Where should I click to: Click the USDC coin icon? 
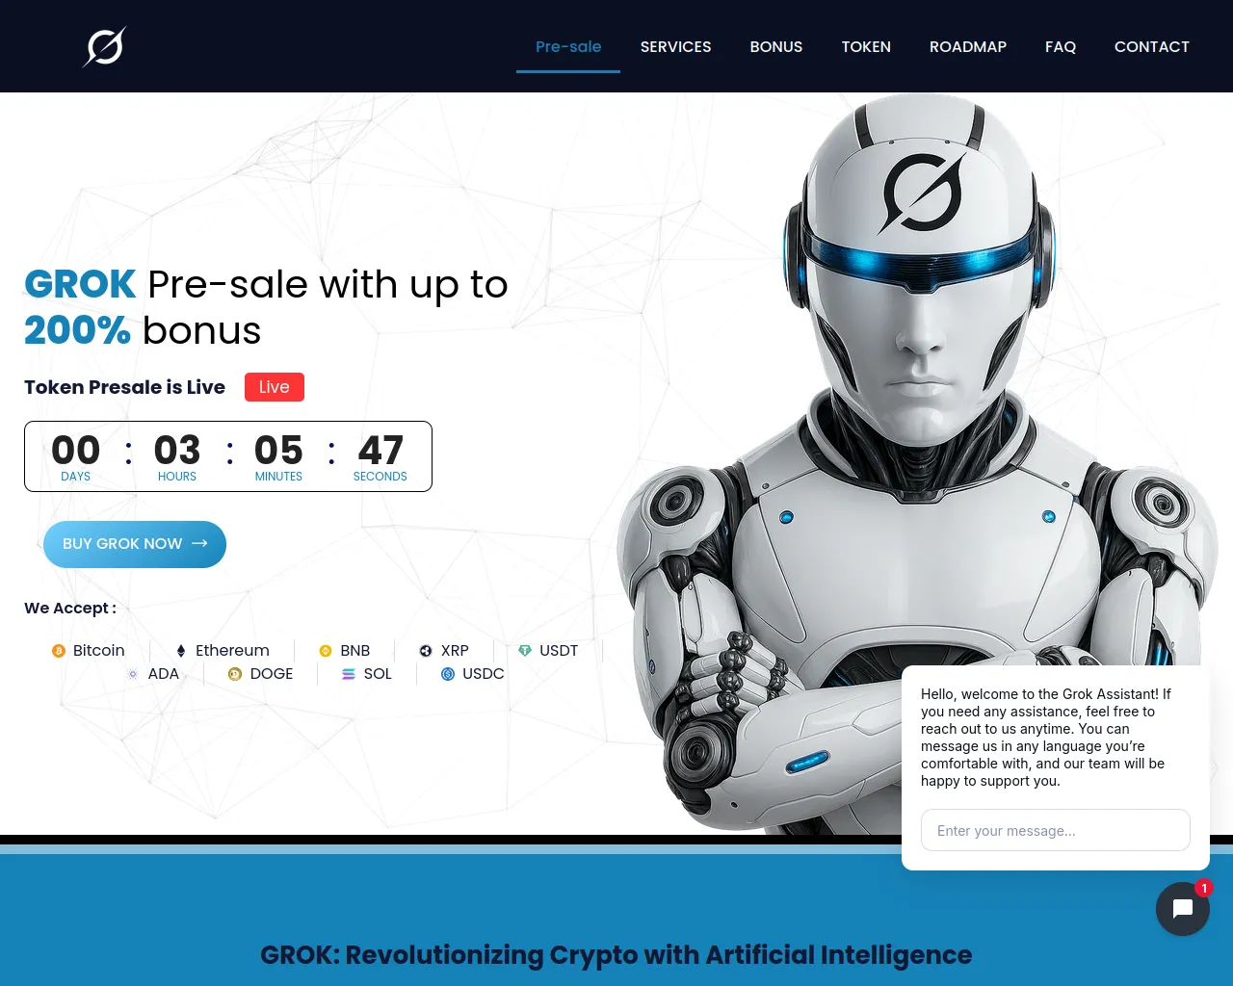pyautogui.click(x=448, y=674)
